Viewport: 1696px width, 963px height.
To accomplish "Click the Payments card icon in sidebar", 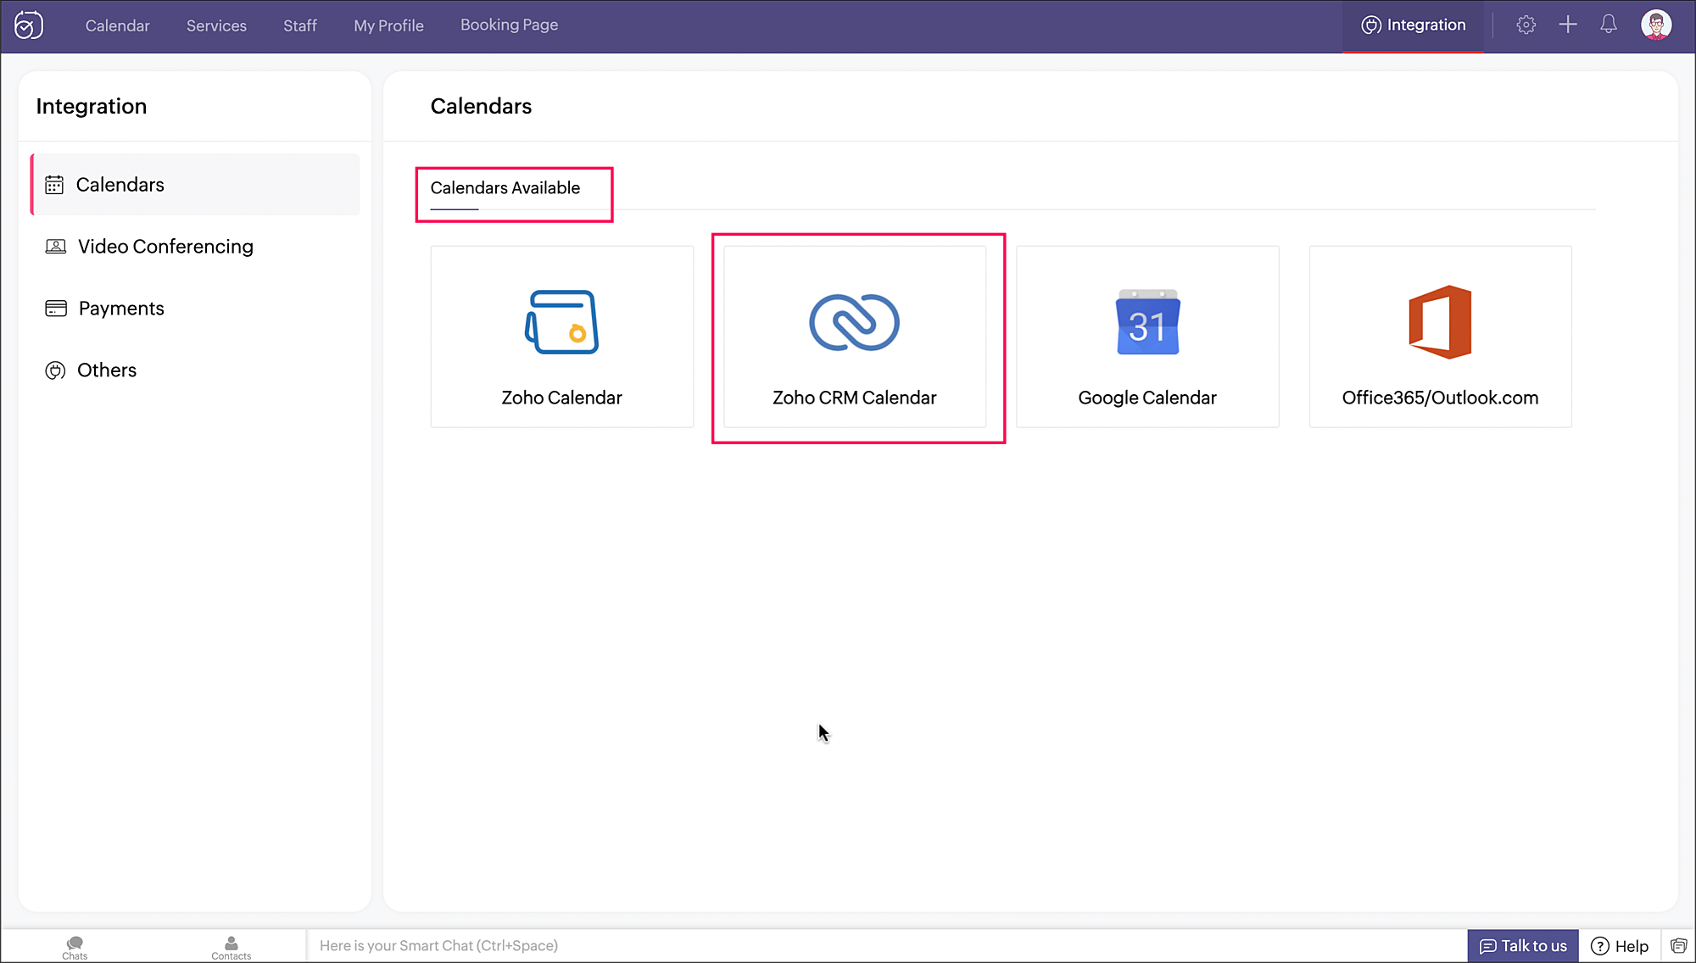I will coord(55,309).
